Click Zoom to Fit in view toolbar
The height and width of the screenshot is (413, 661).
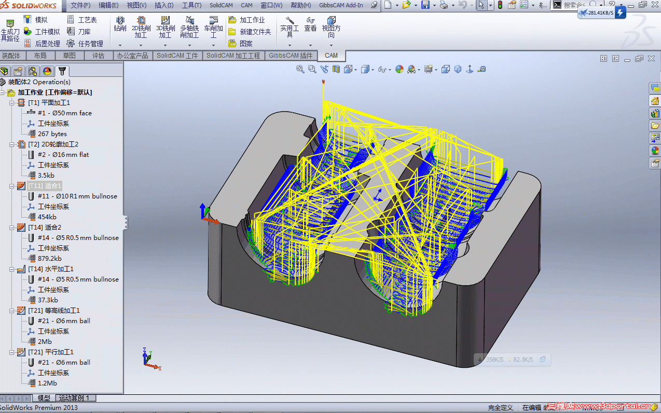tap(300, 69)
